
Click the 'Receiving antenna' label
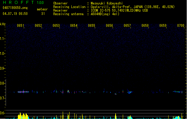[68, 14]
